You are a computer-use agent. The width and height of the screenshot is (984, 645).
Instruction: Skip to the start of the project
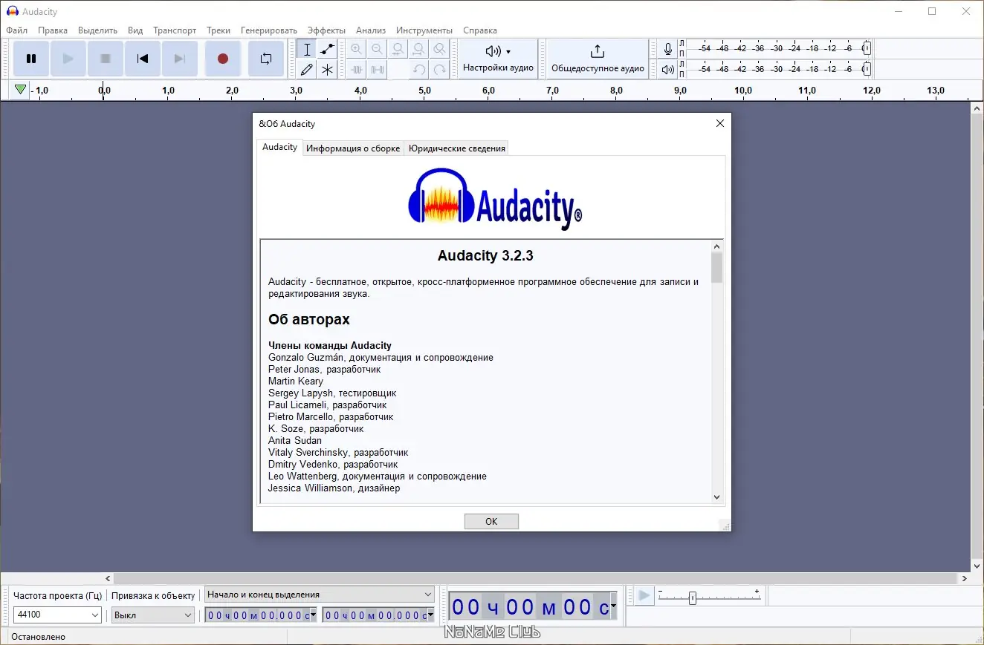[x=143, y=59]
